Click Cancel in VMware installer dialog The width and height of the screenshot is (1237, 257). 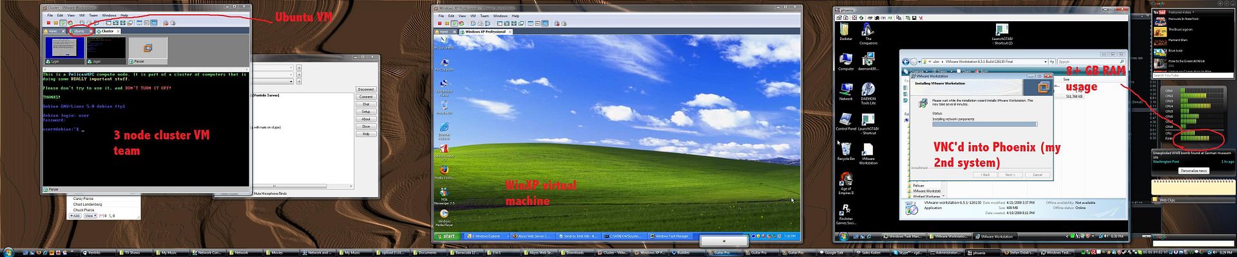click(1037, 174)
